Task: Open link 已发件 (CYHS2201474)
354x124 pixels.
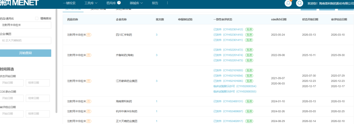Action: [228, 55]
